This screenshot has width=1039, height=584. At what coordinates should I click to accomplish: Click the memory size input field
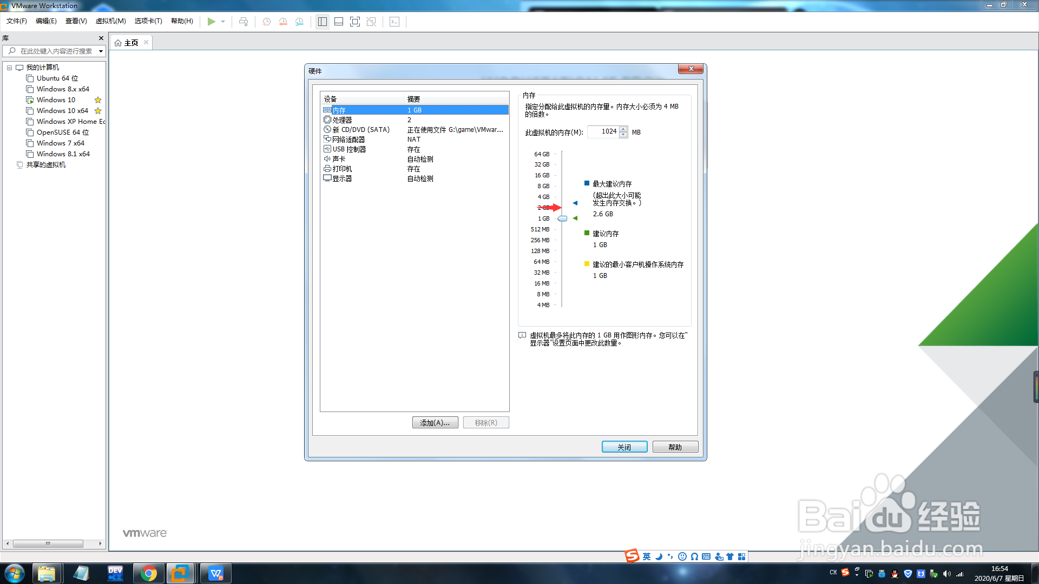(603, 131)
